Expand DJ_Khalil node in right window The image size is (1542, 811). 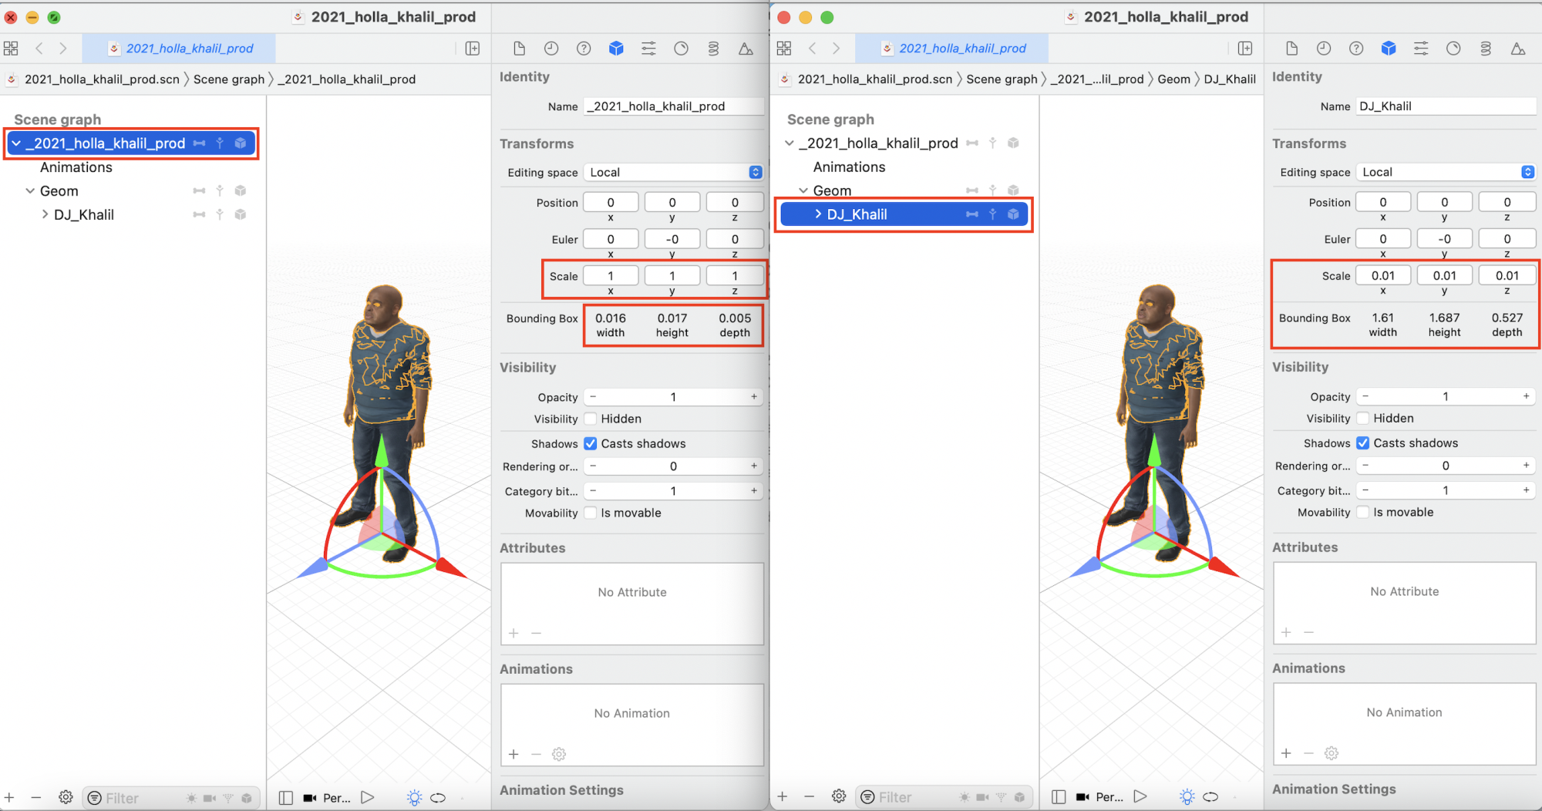tap(818, 214)
